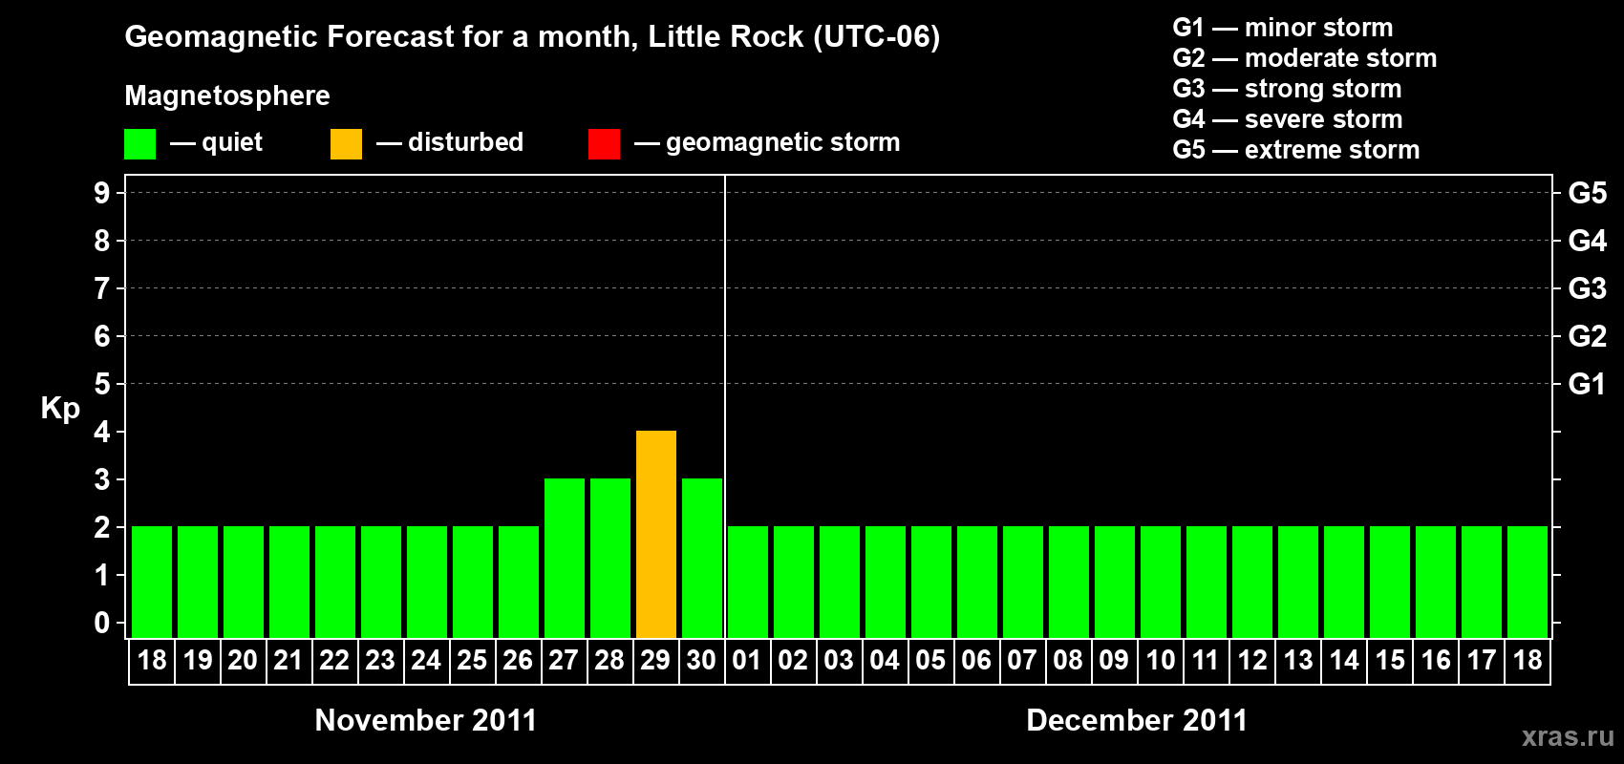Viewport: 1624px width, 764px height.
Task: Select the green bar for December 06
Action: [x=977, y=582]
